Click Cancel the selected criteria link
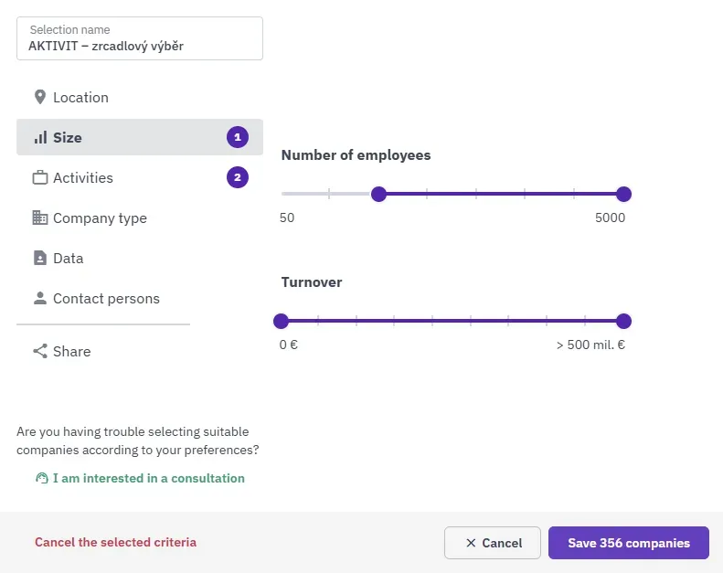 click(x=116, y=542)
